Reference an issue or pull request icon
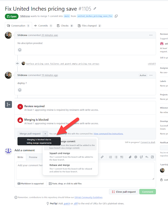This screenshot has height=210, width=168. pos(141,157)
